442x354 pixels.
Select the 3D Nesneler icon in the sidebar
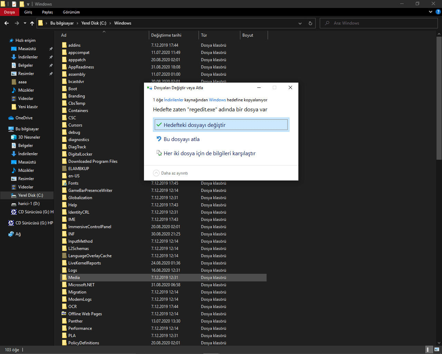coord(14,137)
